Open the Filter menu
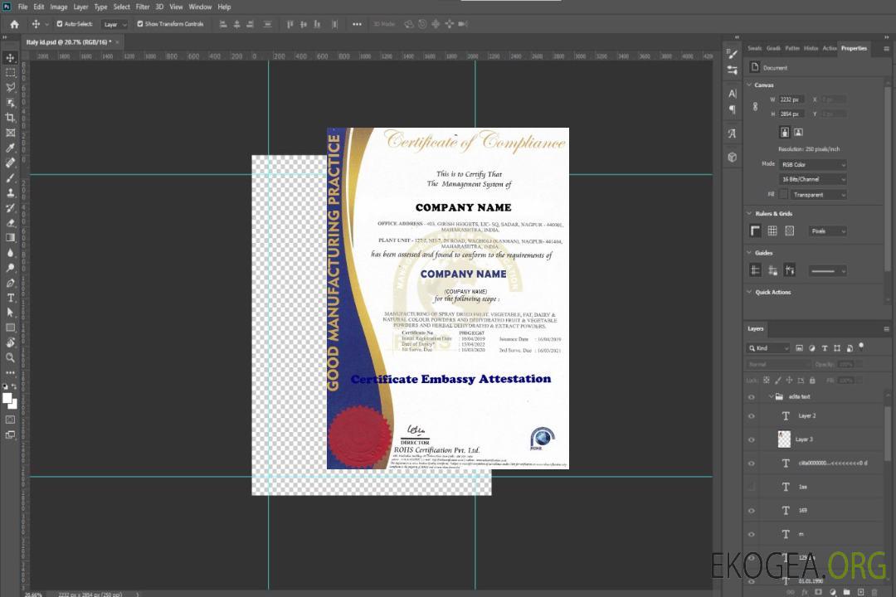Viewport: 896px width, 597px height. pos(143,7)
